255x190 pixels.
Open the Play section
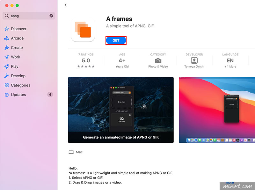point(14,66)
